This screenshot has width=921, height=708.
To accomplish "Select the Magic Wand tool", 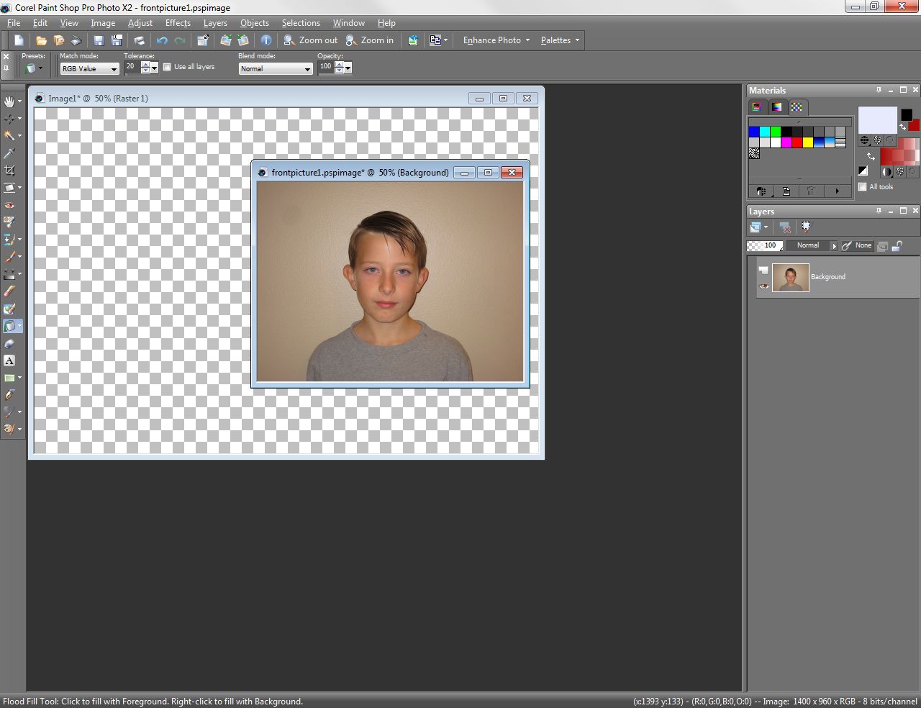I will point(9,135).
